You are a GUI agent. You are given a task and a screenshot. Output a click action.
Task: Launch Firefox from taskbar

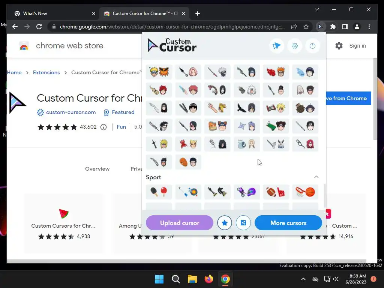click(208, 279)
